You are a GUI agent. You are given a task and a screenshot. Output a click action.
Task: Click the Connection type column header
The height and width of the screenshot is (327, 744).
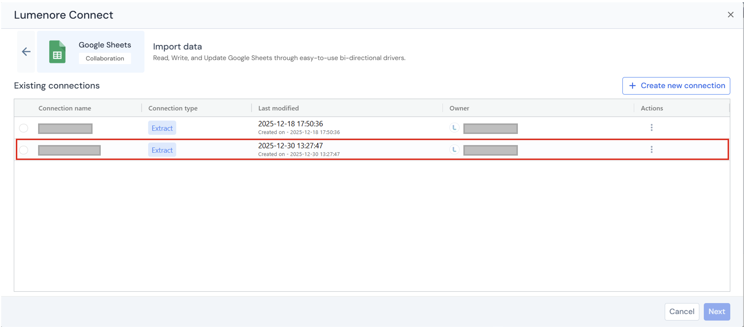tap(173, 108)
